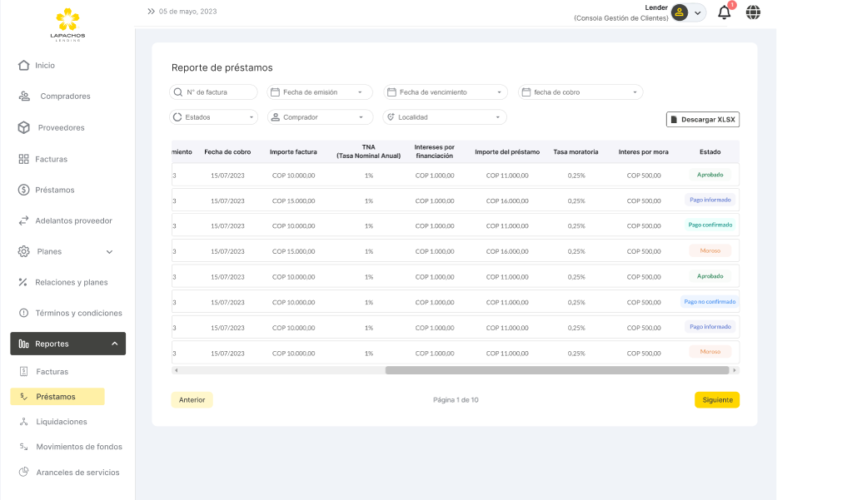Go to Compradores in sidebar
Viewport: 847px width, 500px height.
point(65,97)
